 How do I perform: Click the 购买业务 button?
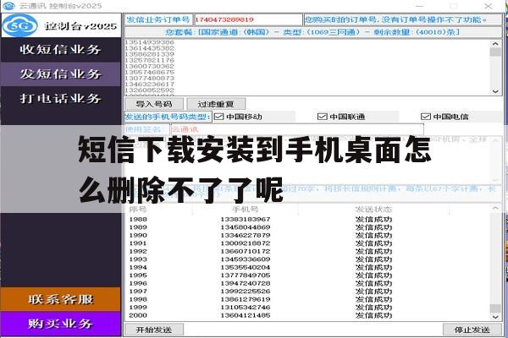(61, 324)
